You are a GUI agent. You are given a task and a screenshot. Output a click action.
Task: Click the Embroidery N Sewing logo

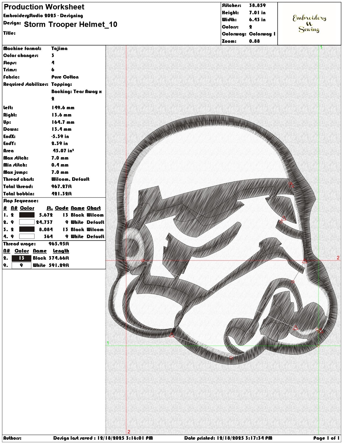click(x=309, y=24)
